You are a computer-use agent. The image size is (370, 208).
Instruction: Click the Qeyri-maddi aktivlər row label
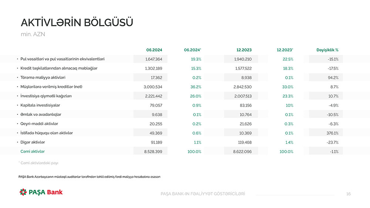tap(39, 124)
